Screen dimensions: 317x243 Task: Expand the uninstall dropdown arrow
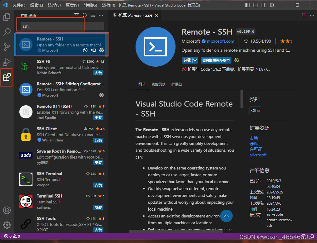tap(195, 60)
